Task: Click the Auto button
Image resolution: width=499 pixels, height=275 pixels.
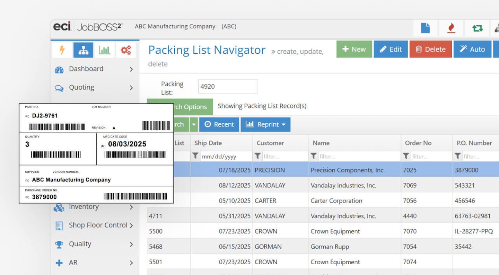Action: (x=473, y=49)
